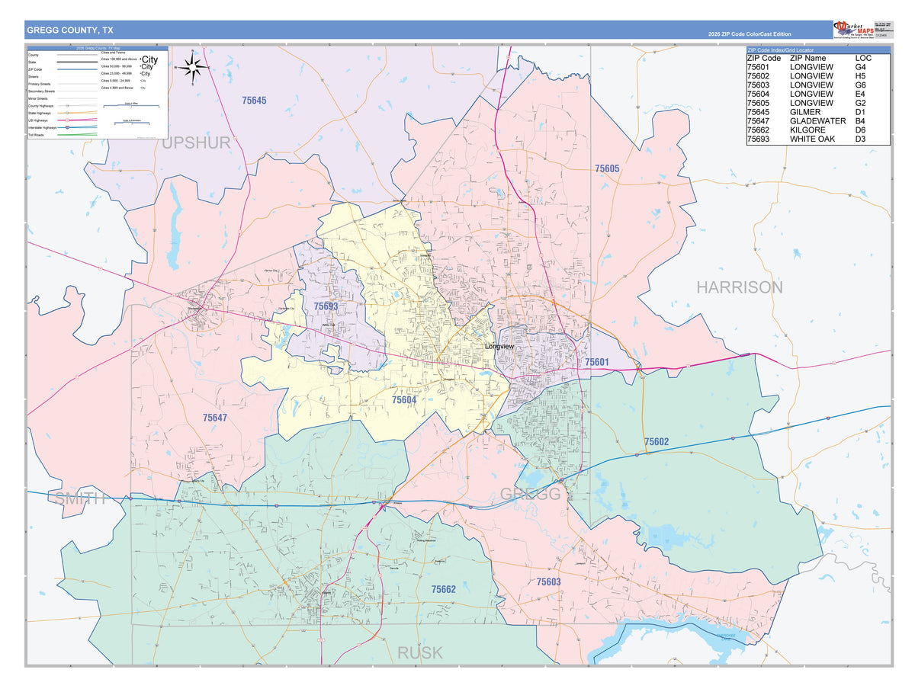The height and width of the screenshot is (692, 915).
Task: Click the 75604 label on the map
Action: pos(404,399)
